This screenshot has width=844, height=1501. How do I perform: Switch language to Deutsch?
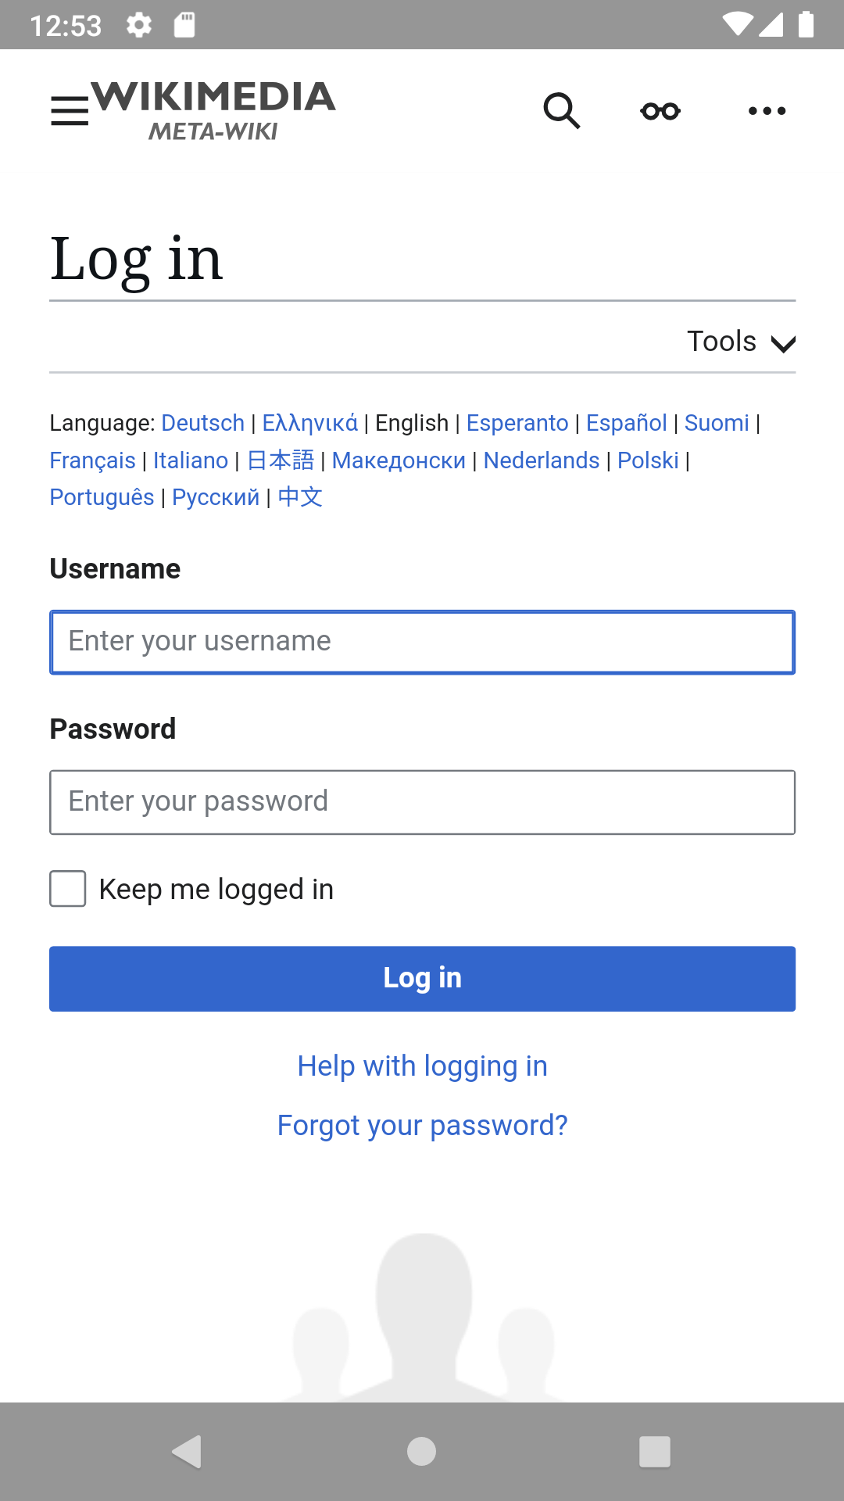click(203, 423)
